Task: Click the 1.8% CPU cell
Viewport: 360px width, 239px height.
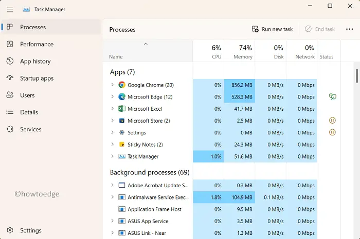Action: tap(208, 197)
